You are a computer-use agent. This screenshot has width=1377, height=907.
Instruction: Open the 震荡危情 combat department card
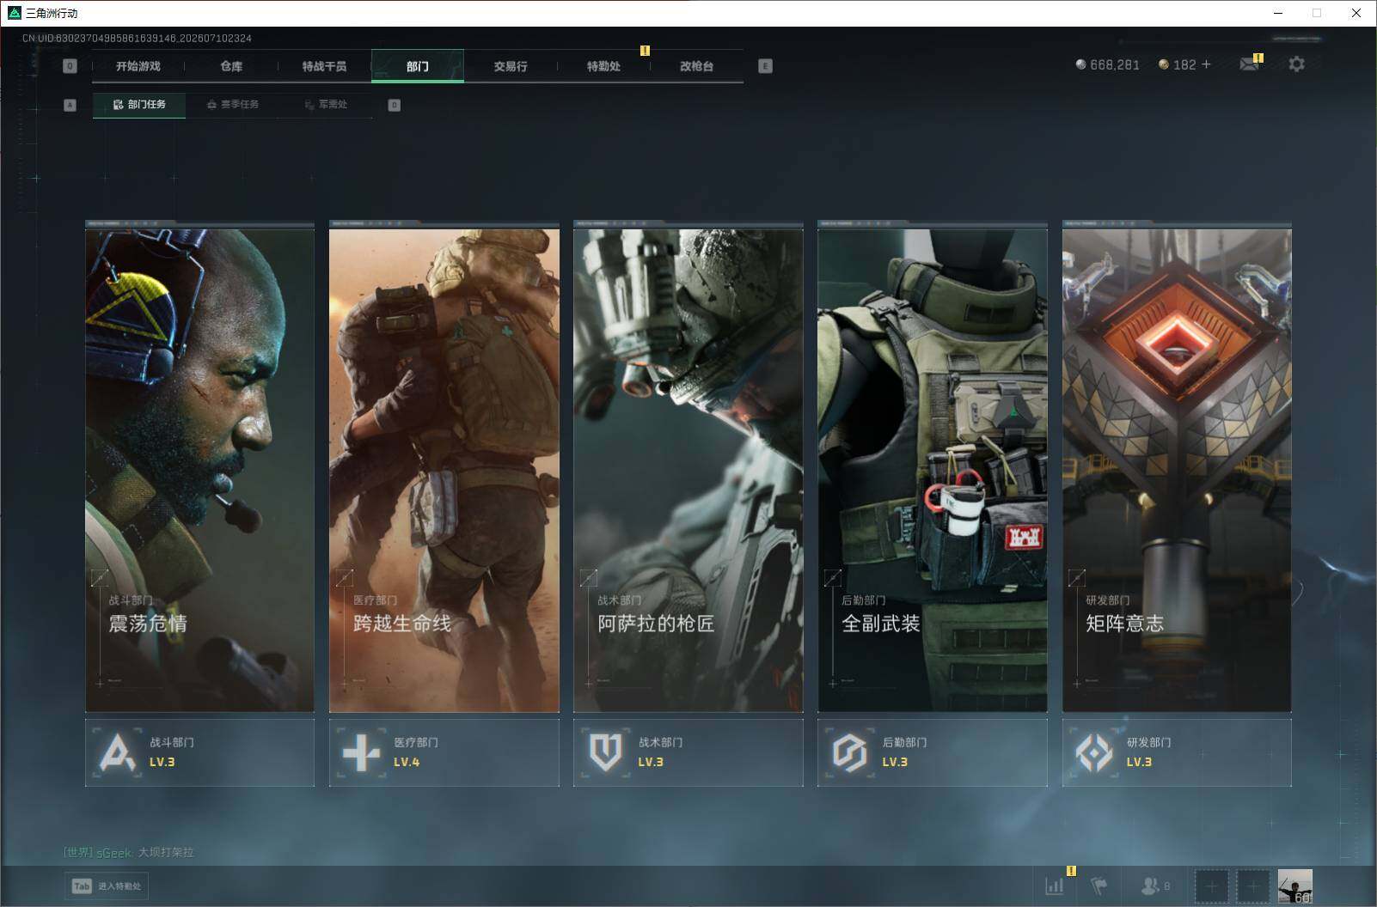tap(199, 466)
